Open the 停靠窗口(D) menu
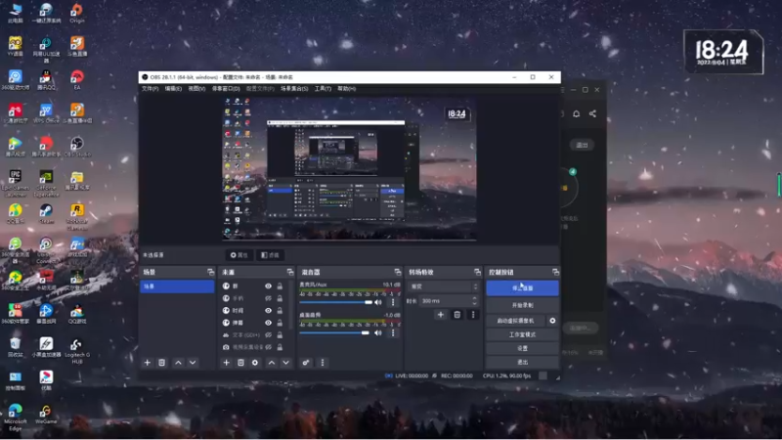The image size is (782, 440). (x=226, y=89)
